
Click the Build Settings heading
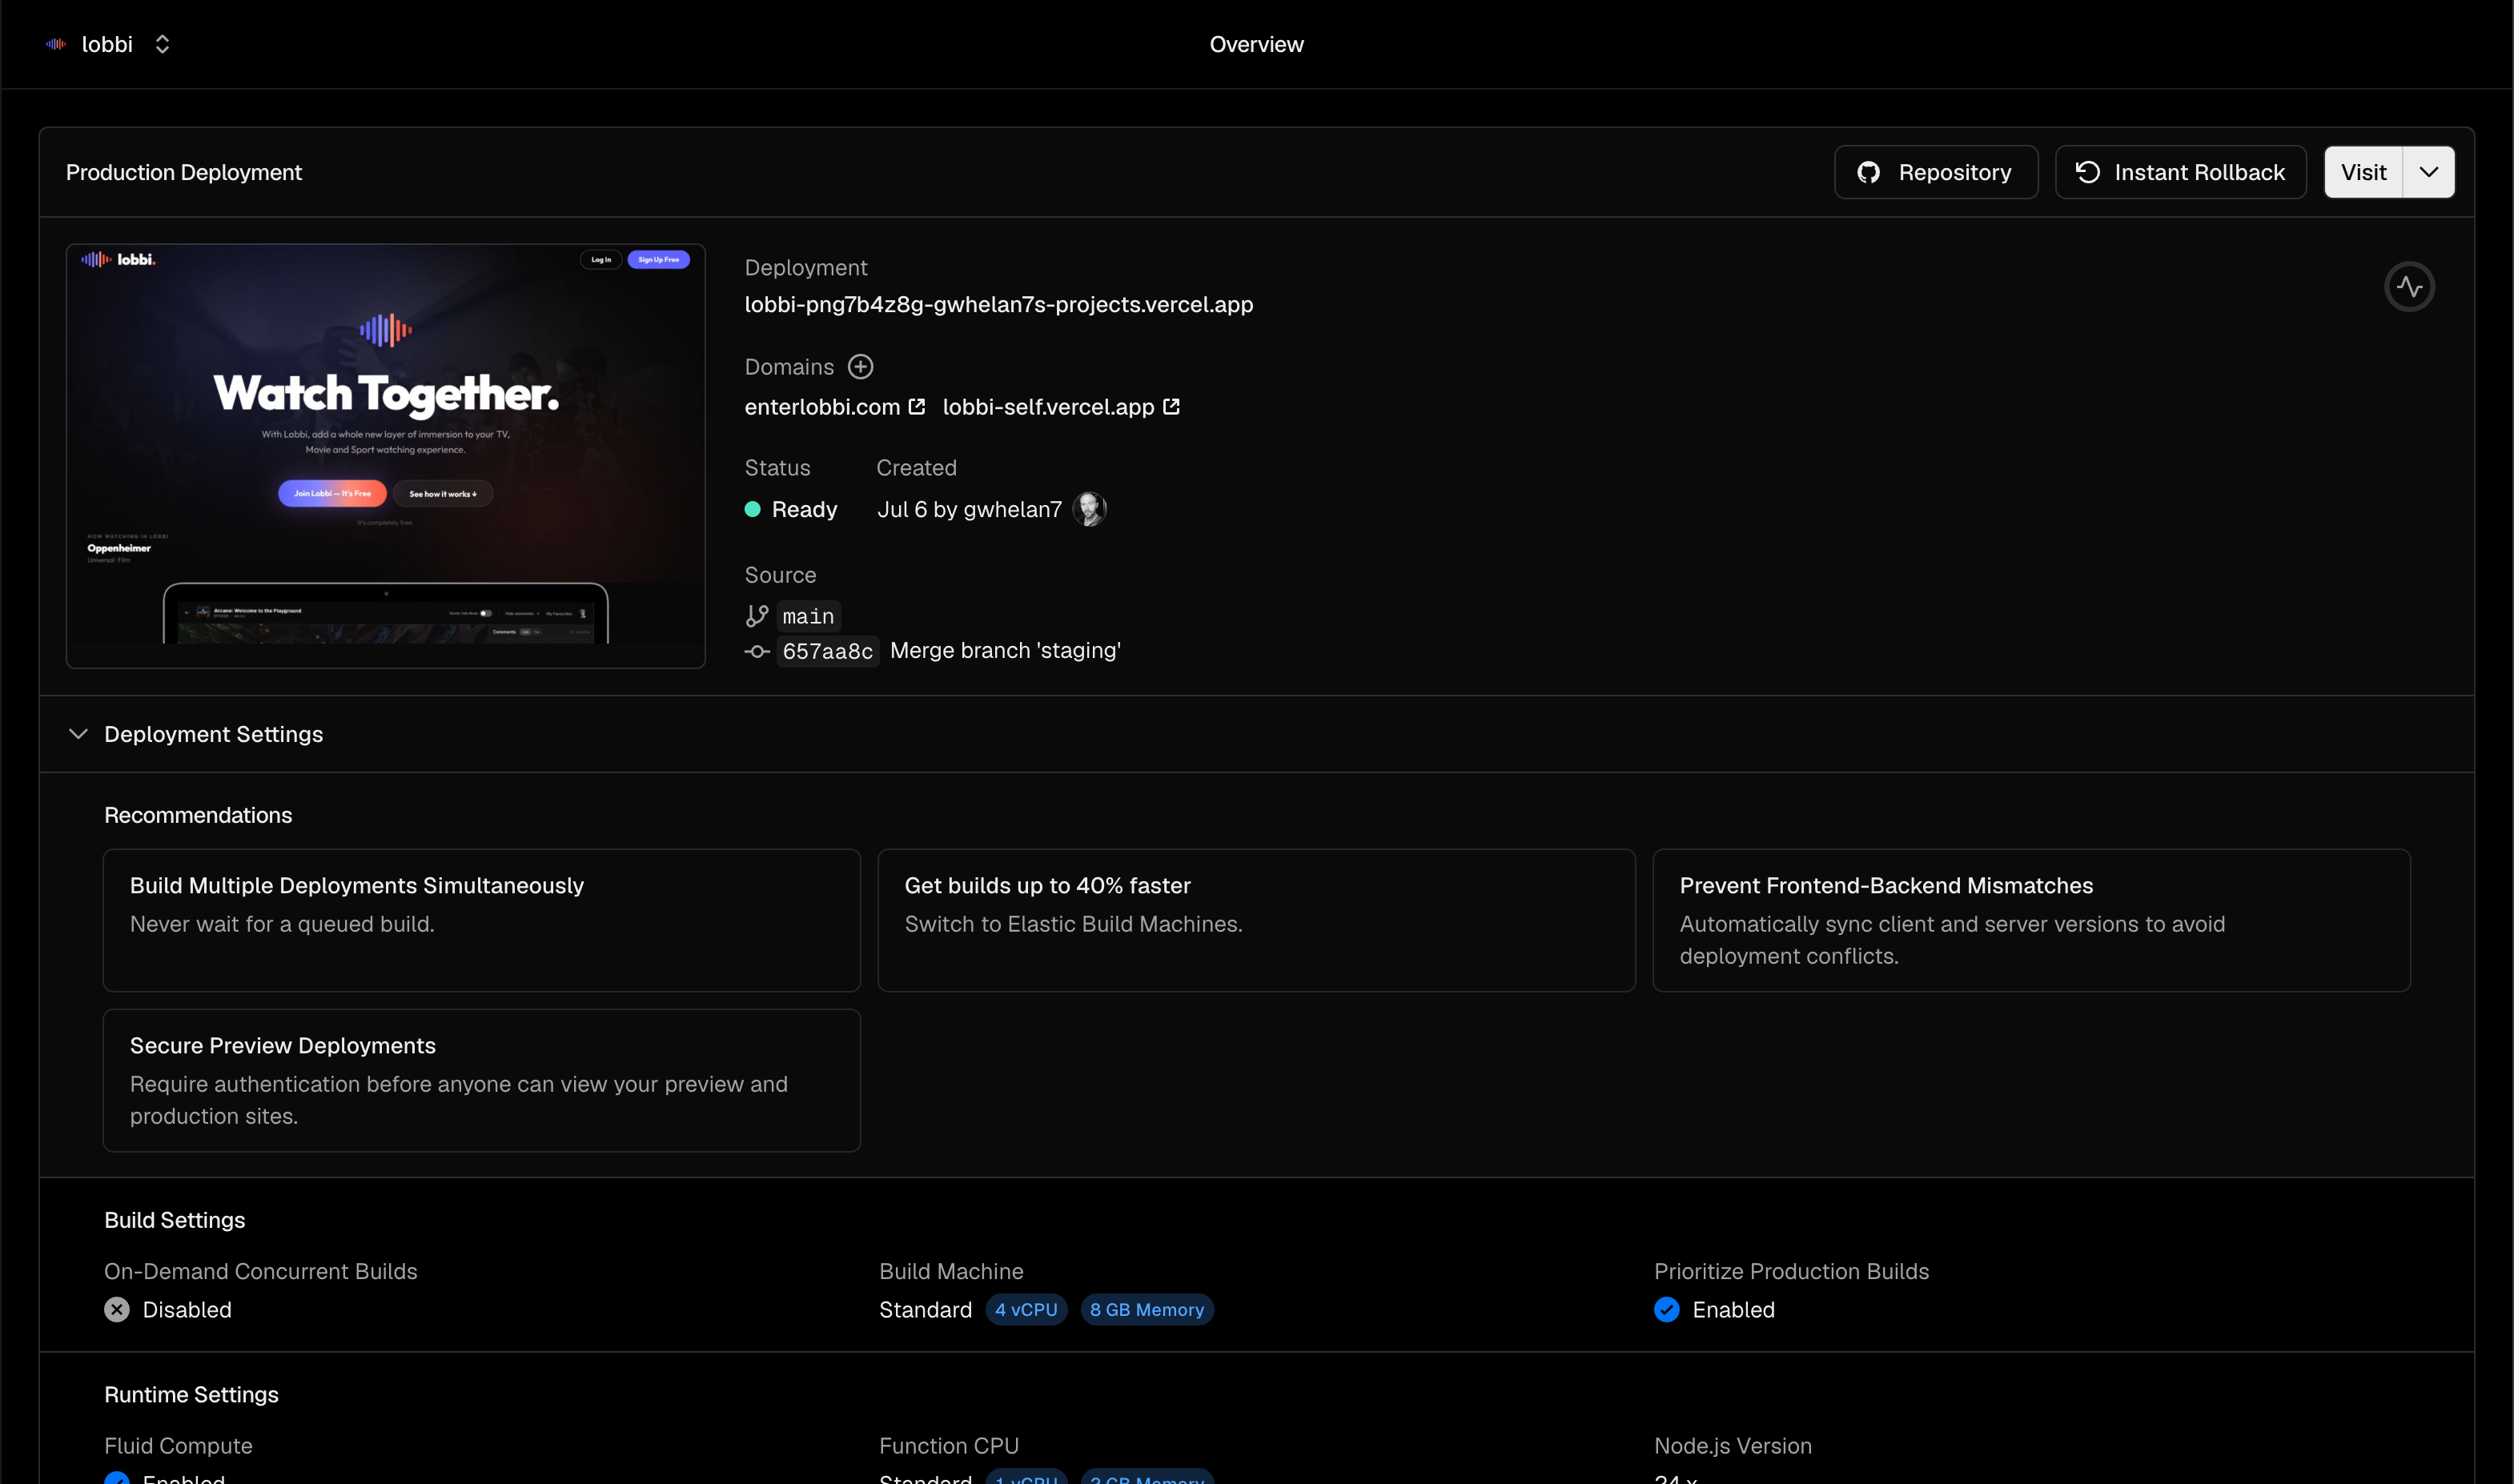point(175,1220)
